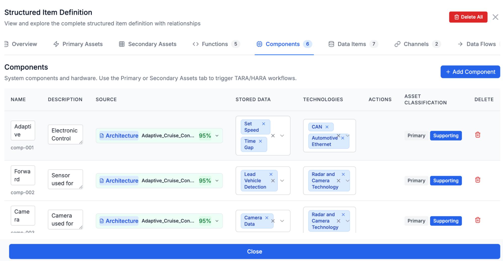Set comp-002 classification to Supporting
This screenshot has height=261, width=503.
point(445,181)
